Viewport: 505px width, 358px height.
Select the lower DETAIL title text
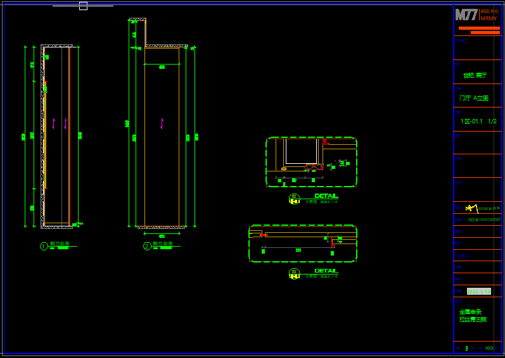click(x=326, y=271)
